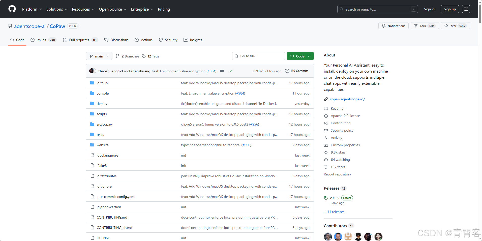Screen dimensions: 482x241
Task: Open the Platform dropdown menu
Action: 32,9
